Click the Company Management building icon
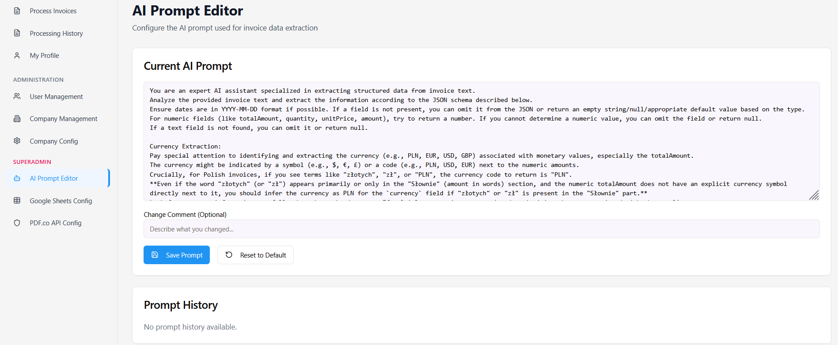Image resolution: width=838 pixels, height=345 pixels. coord(17,119)
